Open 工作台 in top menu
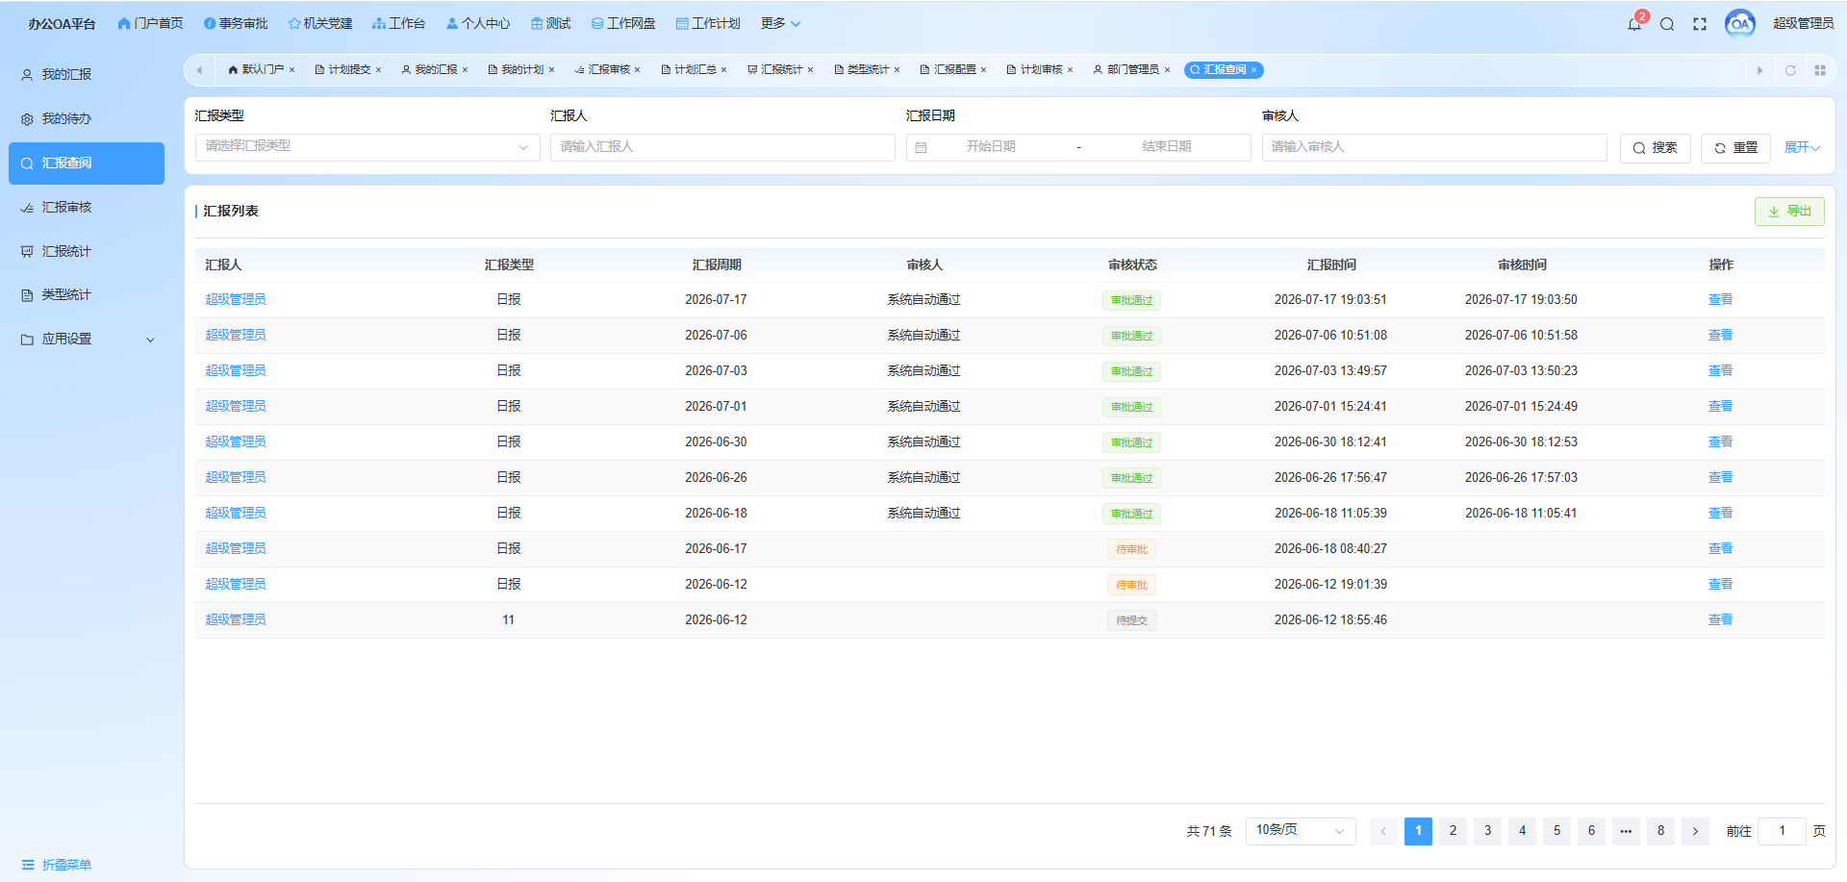Image resolution: width=1847 pixels, height=882 pixels. tap(398, 23)
